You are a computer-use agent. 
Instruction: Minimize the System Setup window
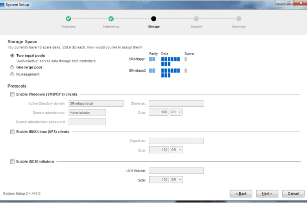point(280,3)
